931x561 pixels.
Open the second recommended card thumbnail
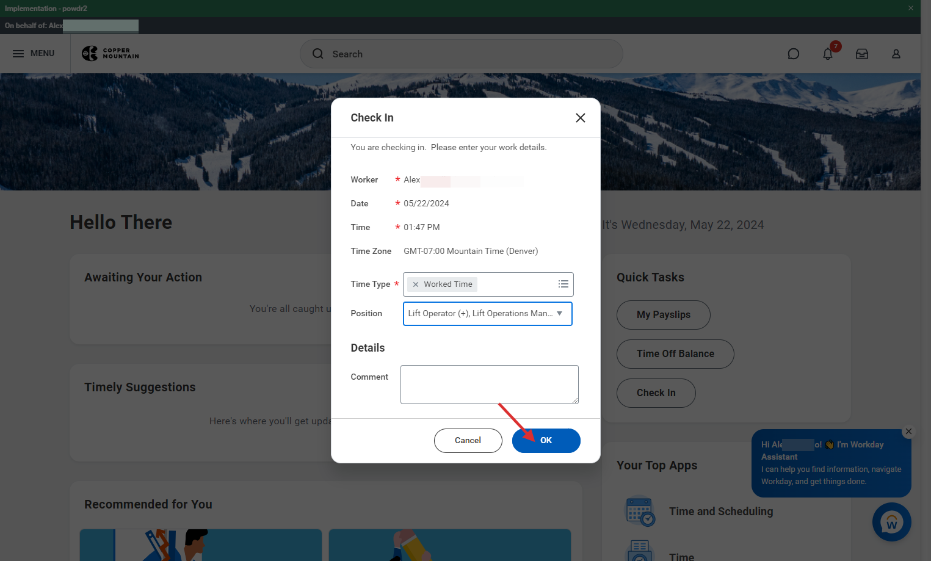coord(450,545)
